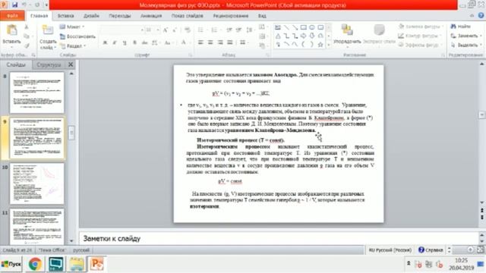Click the format painter brush icon
The width and height of the screenshot is (486, 273).
click(27, 45)
